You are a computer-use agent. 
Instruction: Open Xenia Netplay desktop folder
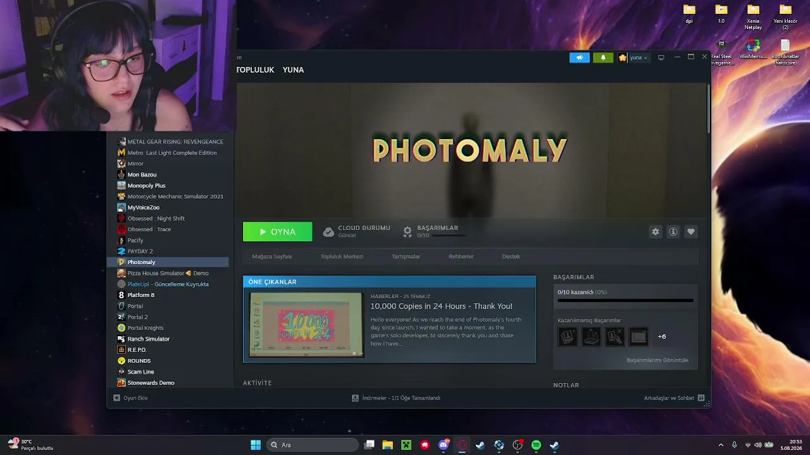753,16
